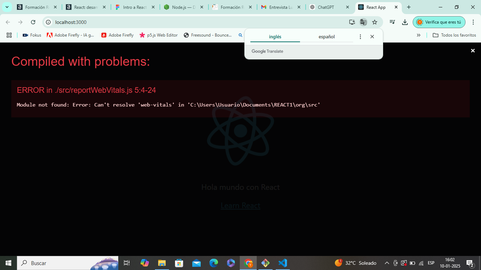Show hidden system tray icons

(387, 263)
